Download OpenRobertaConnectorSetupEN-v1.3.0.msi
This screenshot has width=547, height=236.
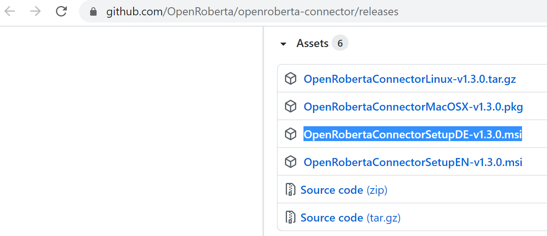pos(413,162)
